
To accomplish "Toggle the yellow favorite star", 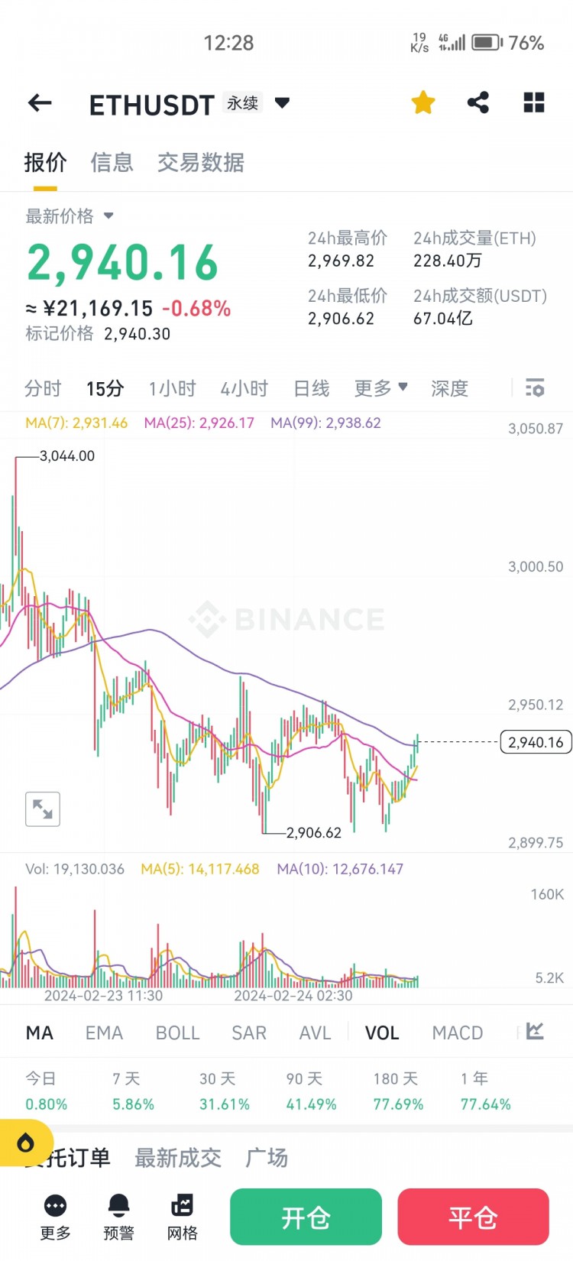I will point(423,102).
